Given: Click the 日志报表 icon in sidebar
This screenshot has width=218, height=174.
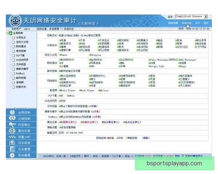Looking at the screenshot, I should tap(12, 143).
